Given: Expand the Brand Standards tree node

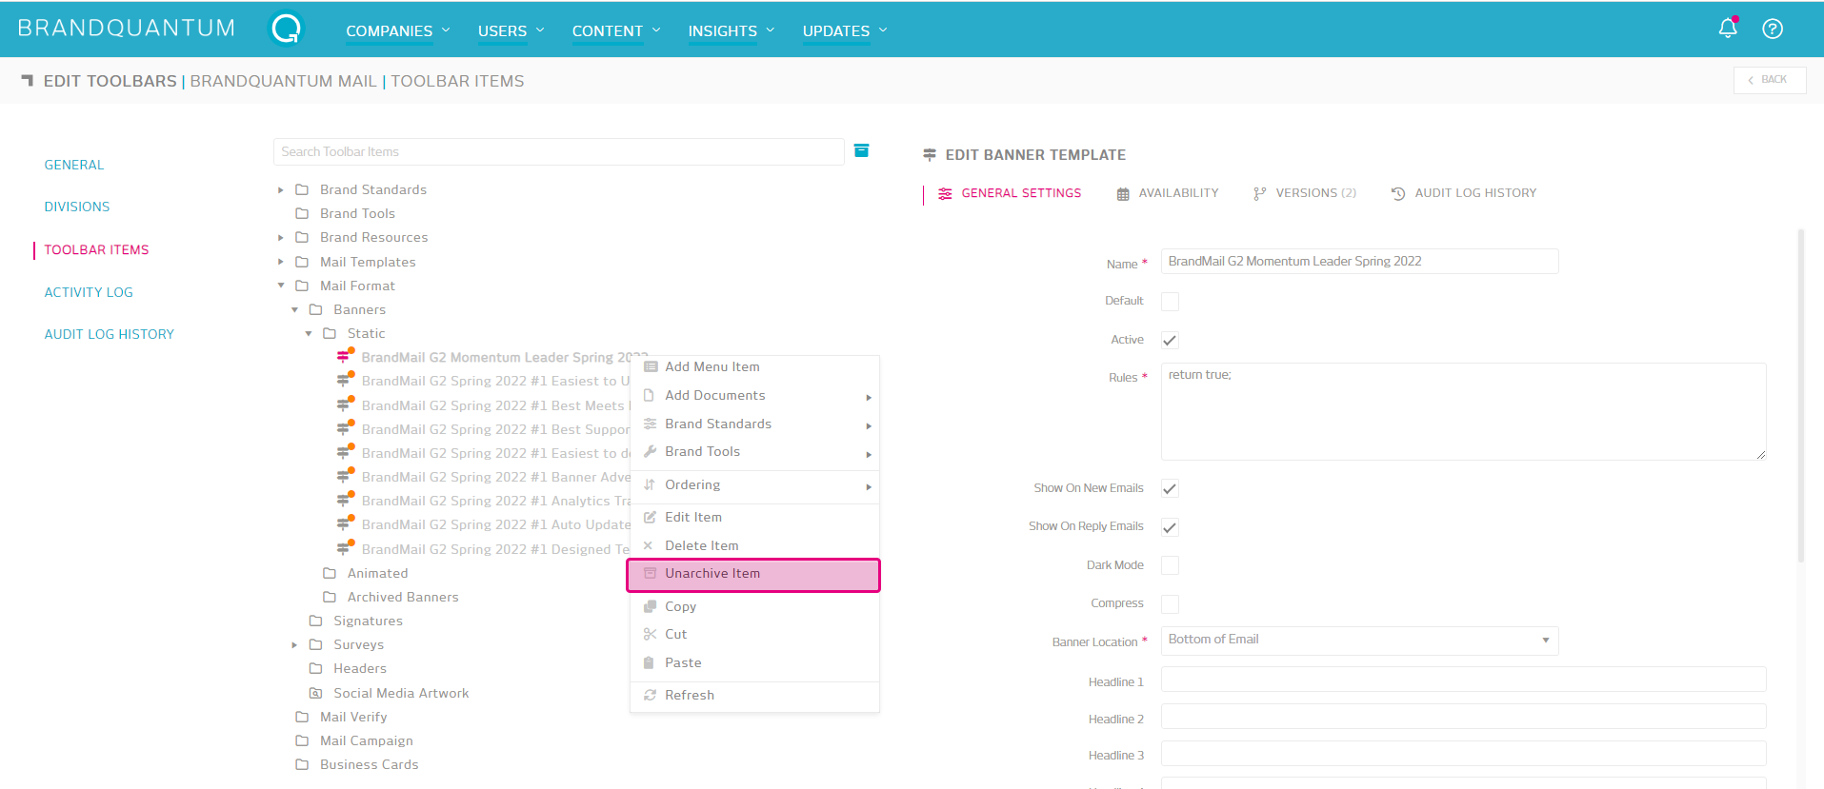Looking at the screenshot, I should [x=280, y=190].
